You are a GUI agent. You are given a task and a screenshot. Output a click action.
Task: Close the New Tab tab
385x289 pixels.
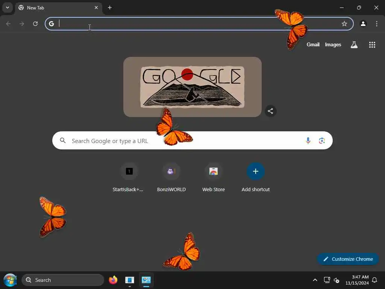[96, 8]
